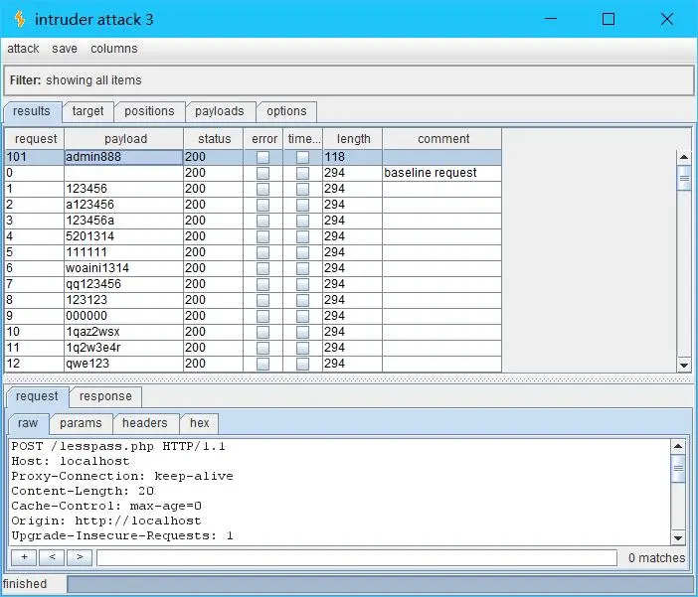Switch to hex view tab
The width and height of the screenshot is (698, 597).
pyautogui.click(x=200, y=423)
